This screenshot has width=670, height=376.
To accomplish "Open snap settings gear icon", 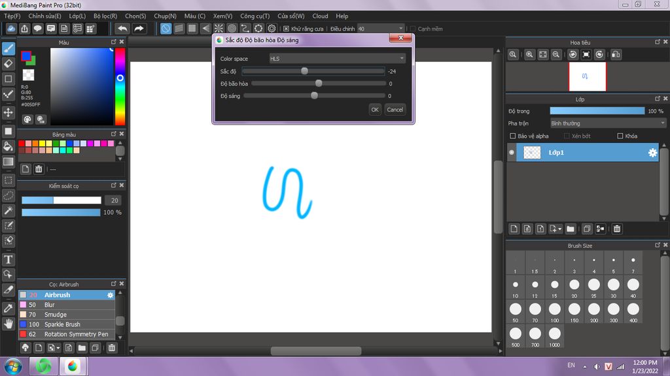I will tap(272, 29).
